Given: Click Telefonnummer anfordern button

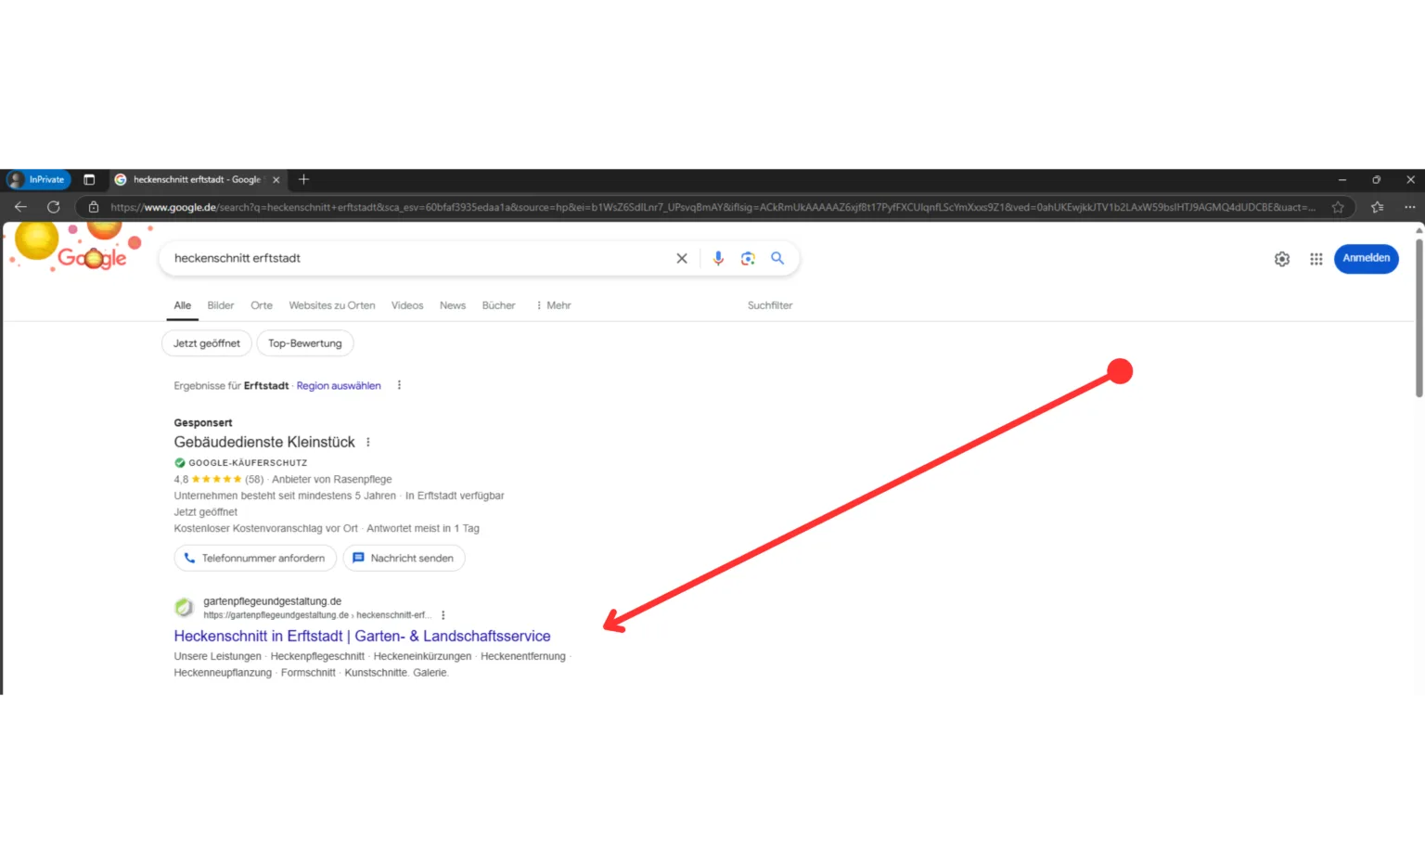Looking at the screenshot, I should (x=255, y=558).
